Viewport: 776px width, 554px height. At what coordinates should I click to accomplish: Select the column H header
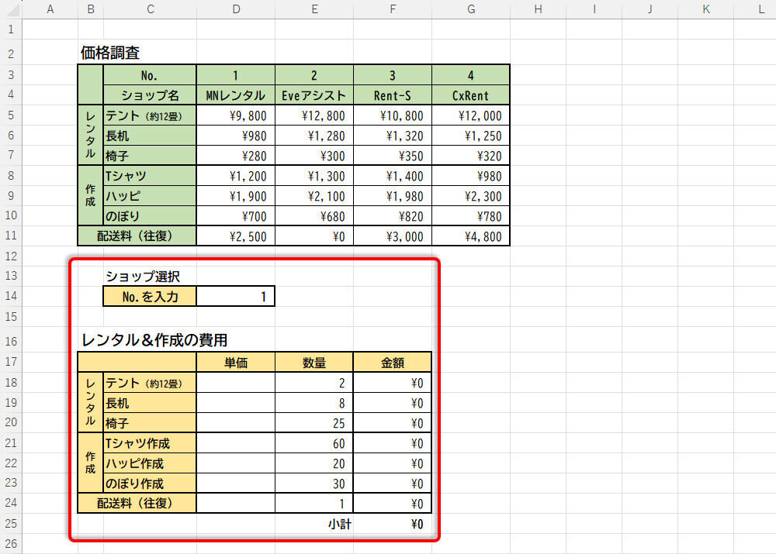tap(538, 9)
